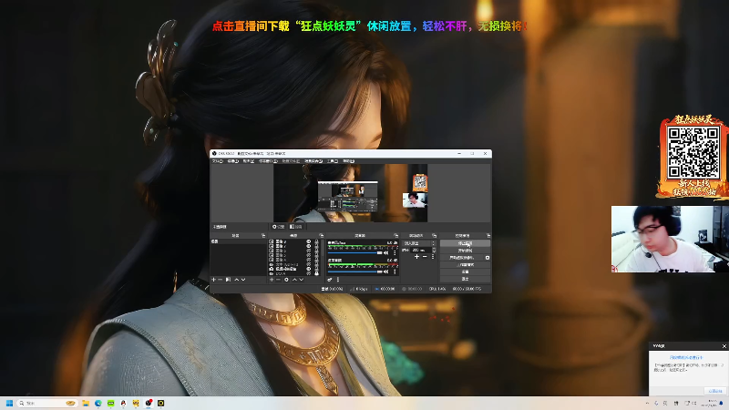Open the Scene Collection menu in OBS
Viewport: 729px width, 410px height.
313,161
